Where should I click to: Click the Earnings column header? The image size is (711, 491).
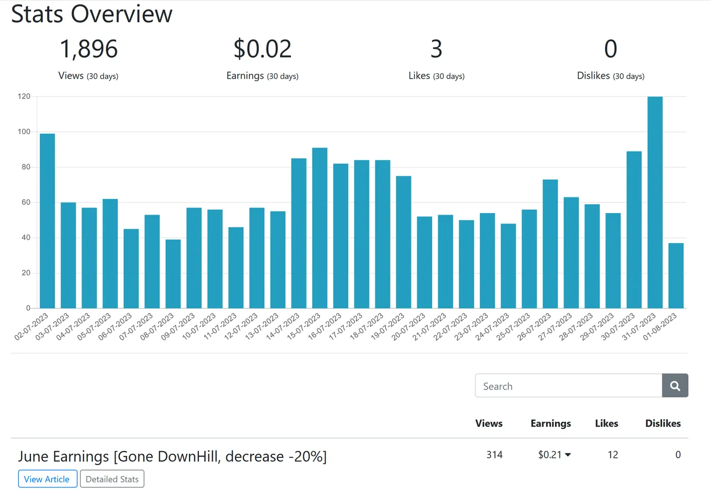coord(550,423)
